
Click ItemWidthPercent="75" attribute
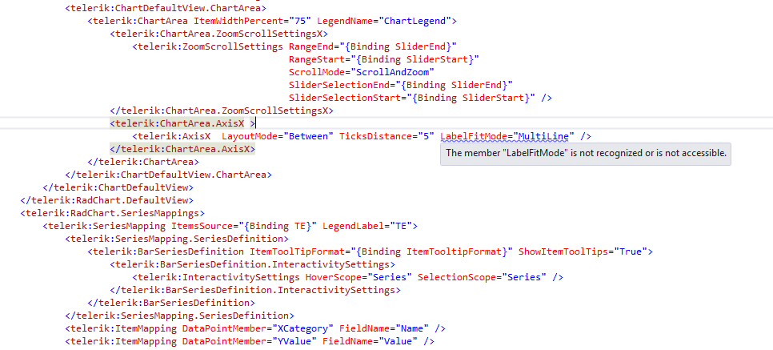(x=252, y=22)
